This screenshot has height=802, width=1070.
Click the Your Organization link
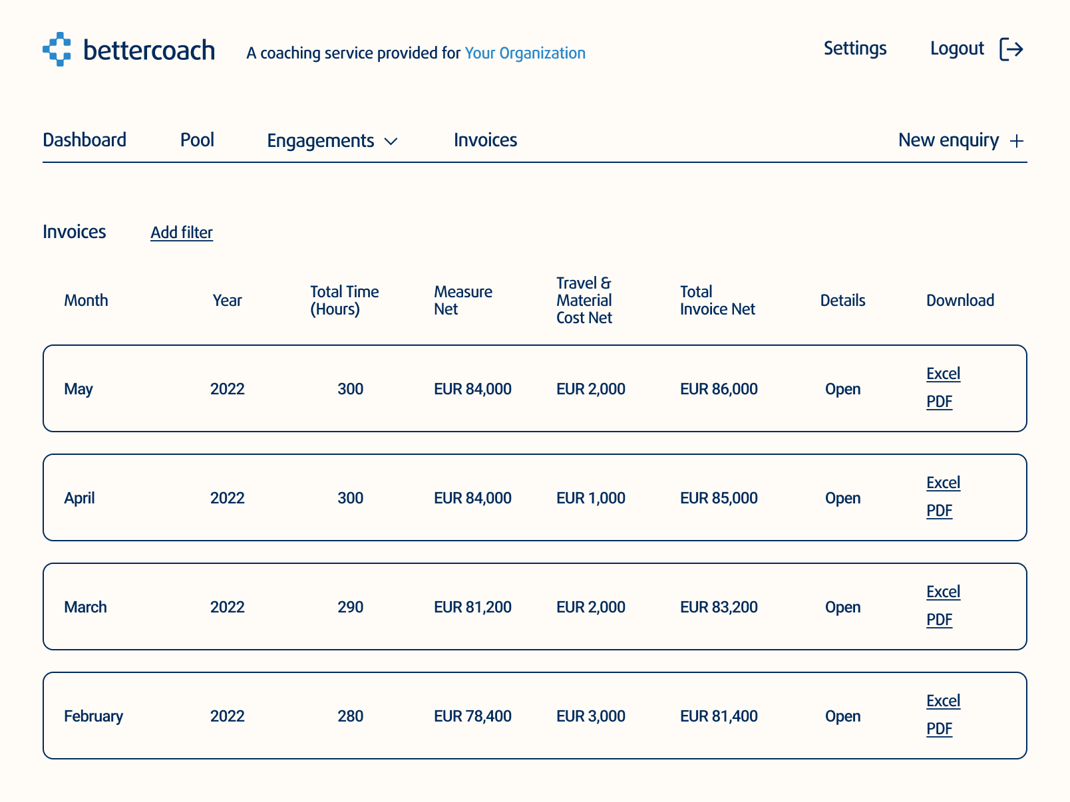pos(524,53)
